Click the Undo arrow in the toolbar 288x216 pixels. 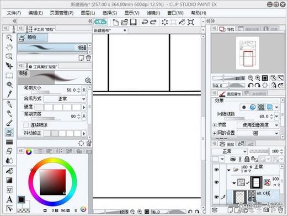pos(145,22)
